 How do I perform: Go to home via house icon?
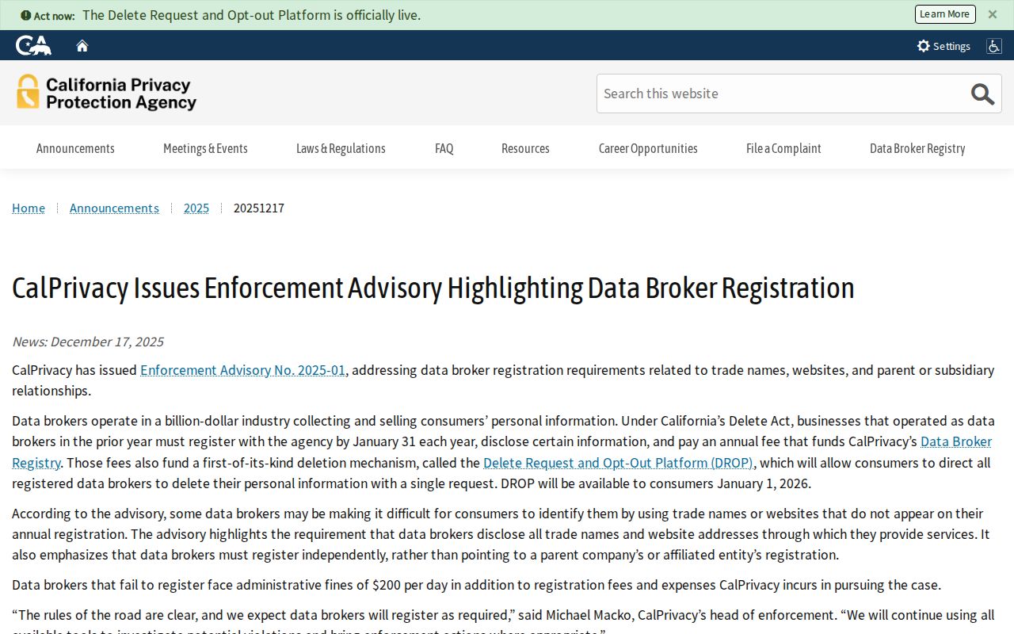[82, 46]
